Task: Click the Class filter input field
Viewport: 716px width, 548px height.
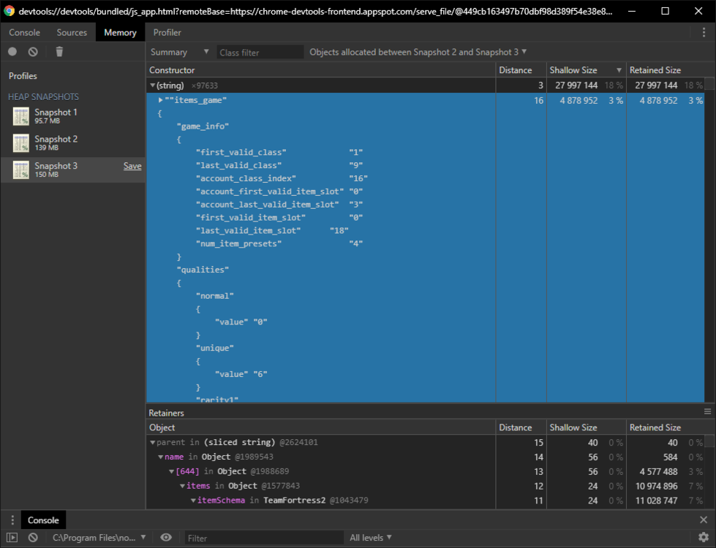Action: (260, 53)
